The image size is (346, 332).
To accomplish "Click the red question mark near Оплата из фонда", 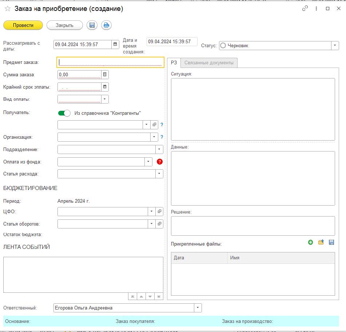I will point(160,162).
